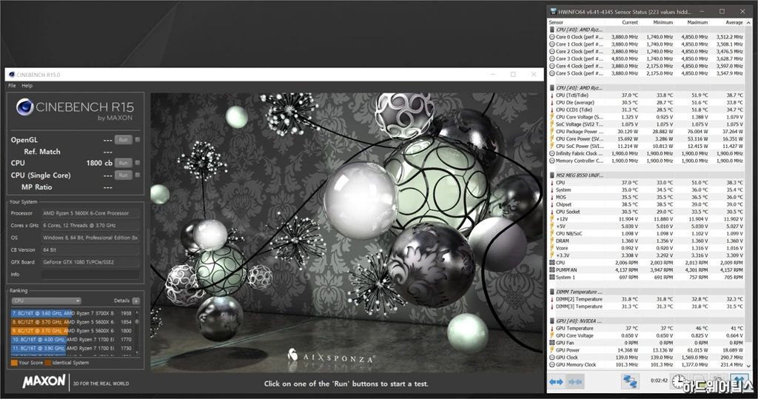Click the chip icon of MSI MEG B550 group

pos(551,175)
